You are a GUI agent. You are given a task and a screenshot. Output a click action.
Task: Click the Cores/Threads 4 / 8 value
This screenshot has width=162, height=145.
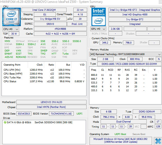[x=80, y=14]
